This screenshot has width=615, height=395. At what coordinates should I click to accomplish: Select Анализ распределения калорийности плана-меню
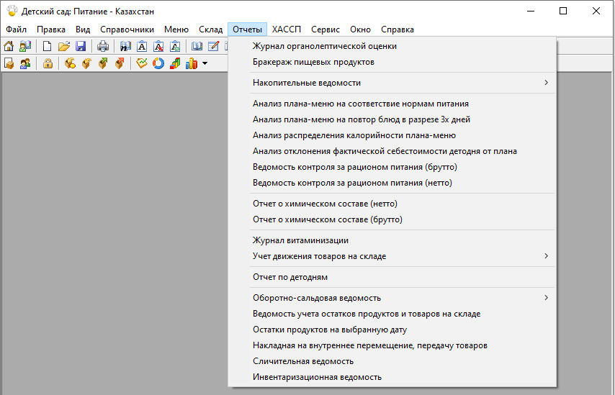click(392, 135)
